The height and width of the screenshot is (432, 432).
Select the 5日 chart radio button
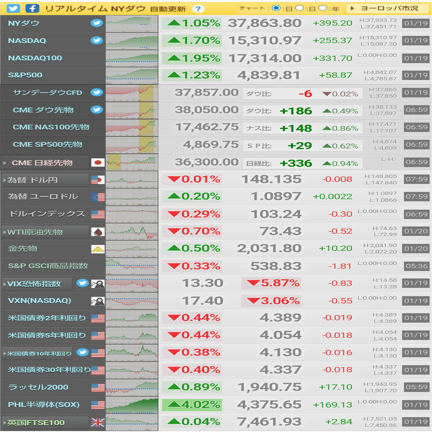(299, 8)
